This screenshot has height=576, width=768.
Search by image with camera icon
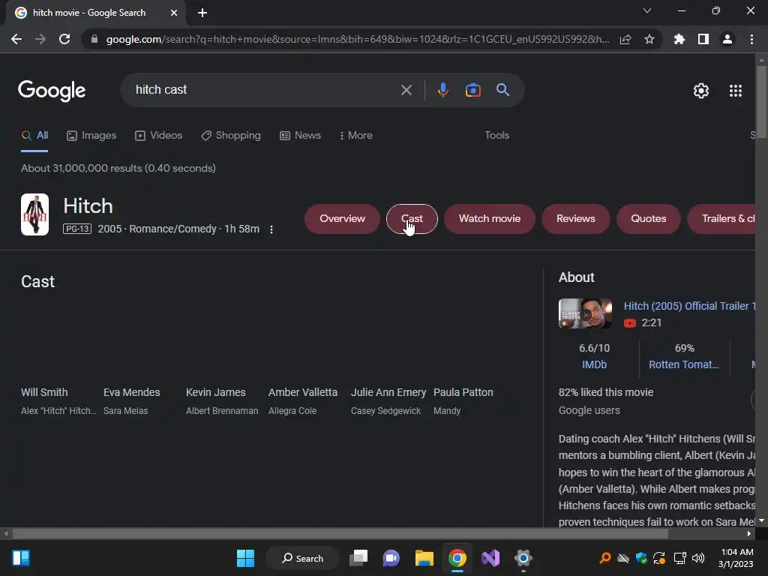472,90
